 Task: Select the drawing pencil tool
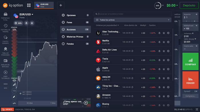tap(14, 97)
